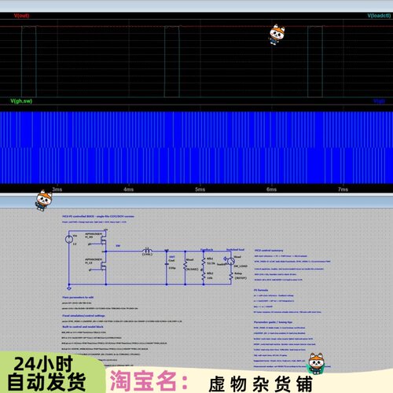Click the Main parameters to edit heading
Image resolution: width=393 pixels, height=393 pixels.
(x=78, y=297)
